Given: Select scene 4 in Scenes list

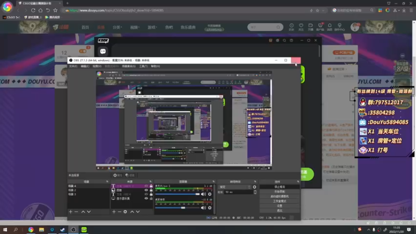Looking at the screenshot, I should pos(88,186).
